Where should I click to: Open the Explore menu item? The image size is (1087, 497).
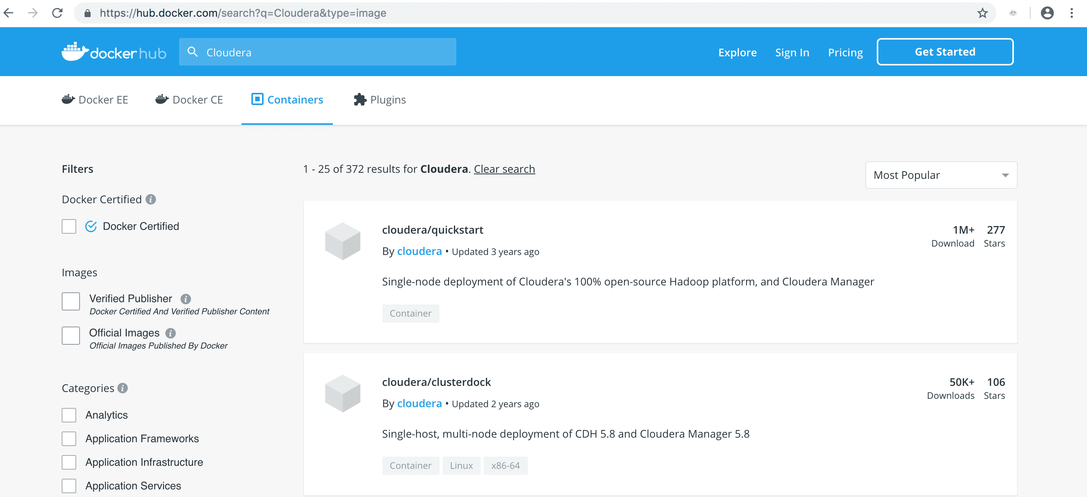tap(737, 52)
